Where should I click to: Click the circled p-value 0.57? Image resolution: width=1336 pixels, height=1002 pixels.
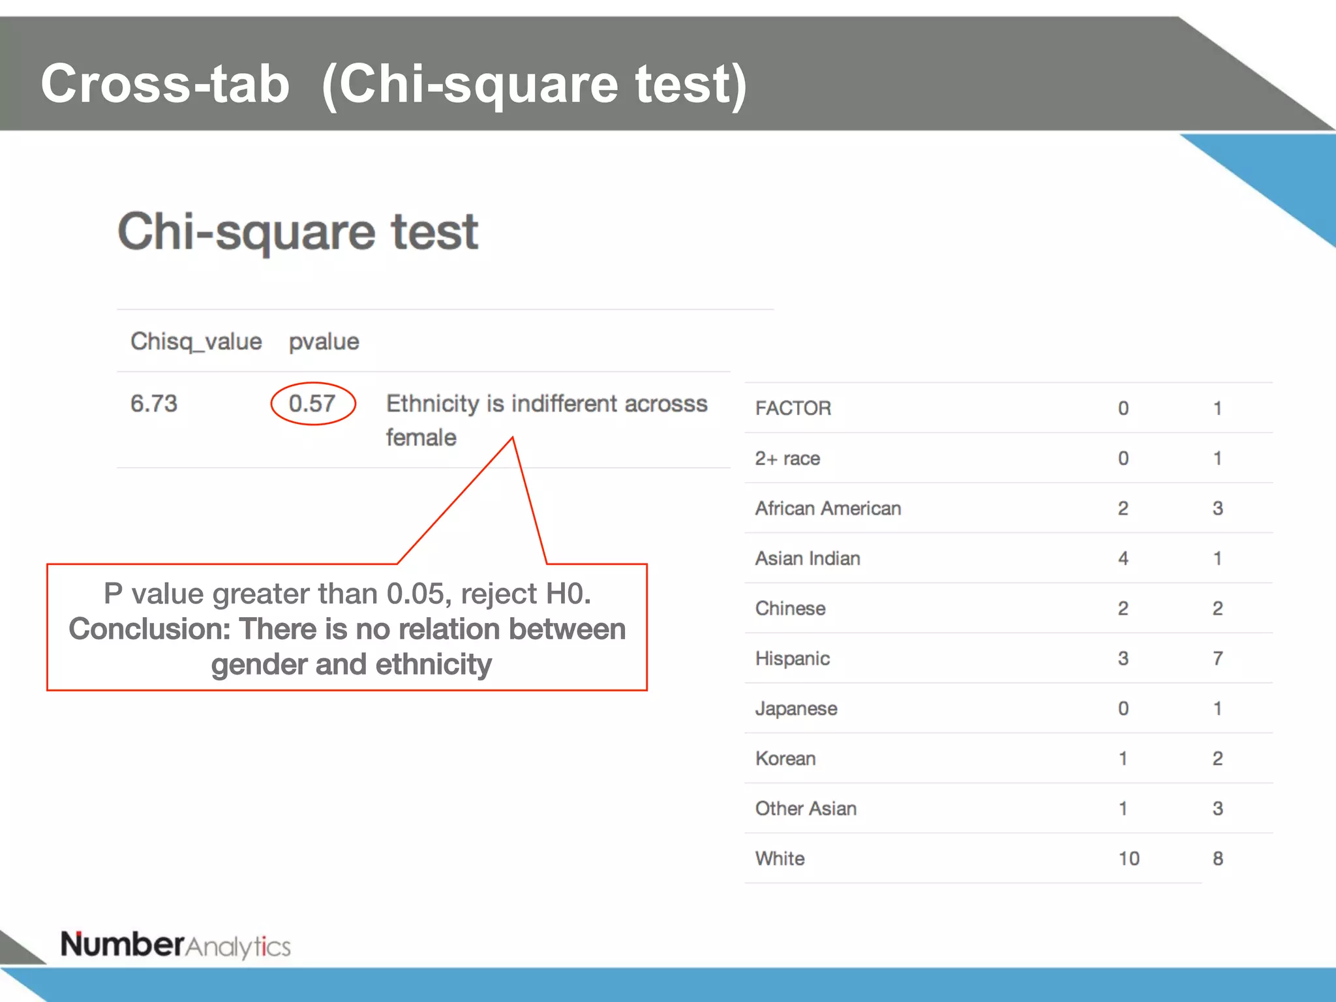pyautogui.click(x=312, y=404)
